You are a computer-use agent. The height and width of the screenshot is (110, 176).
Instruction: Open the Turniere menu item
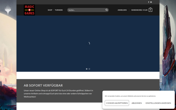pyautogui.click(x=59, y=10)
